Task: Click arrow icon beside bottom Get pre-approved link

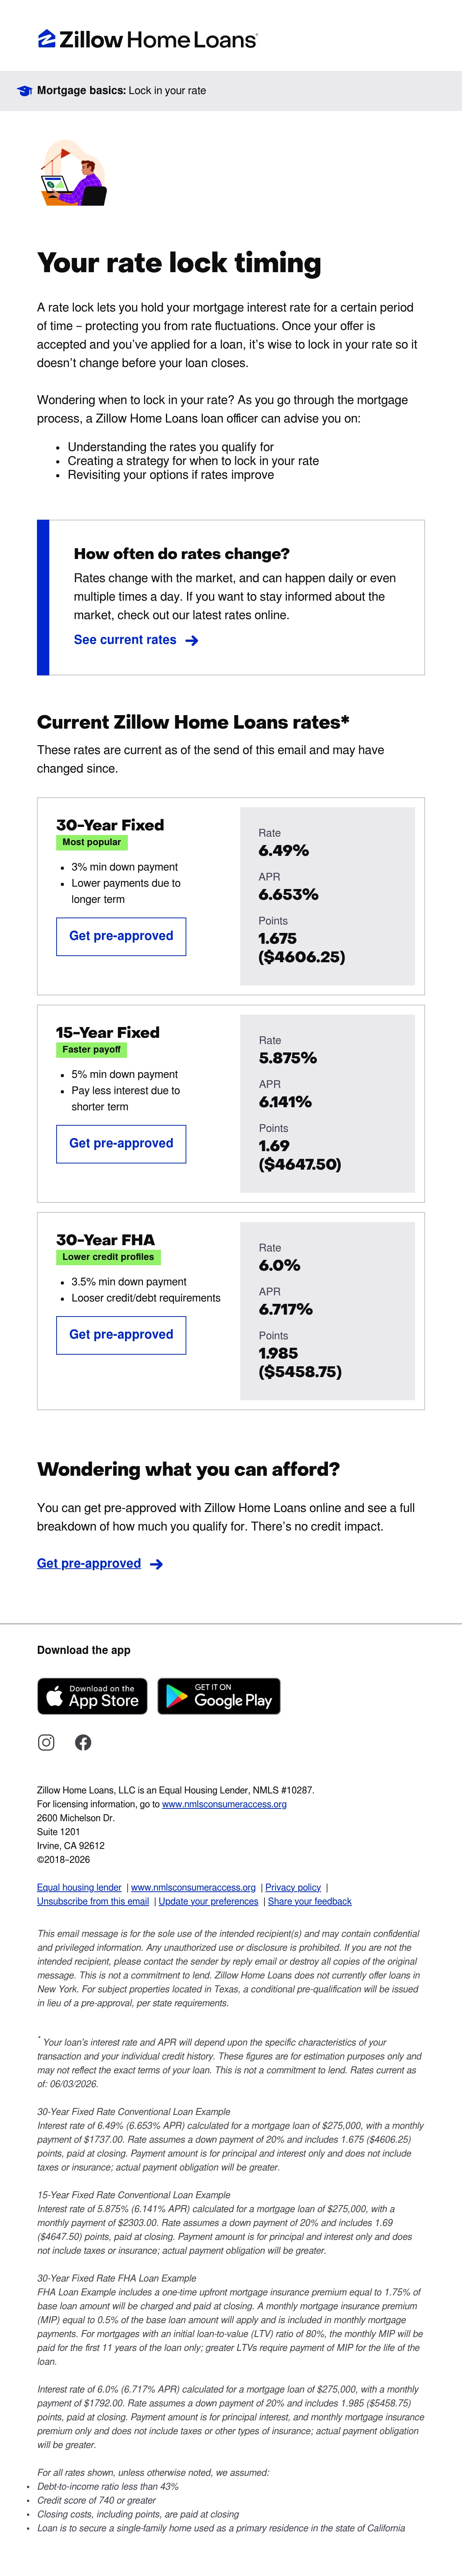Action: [156, 1564]
